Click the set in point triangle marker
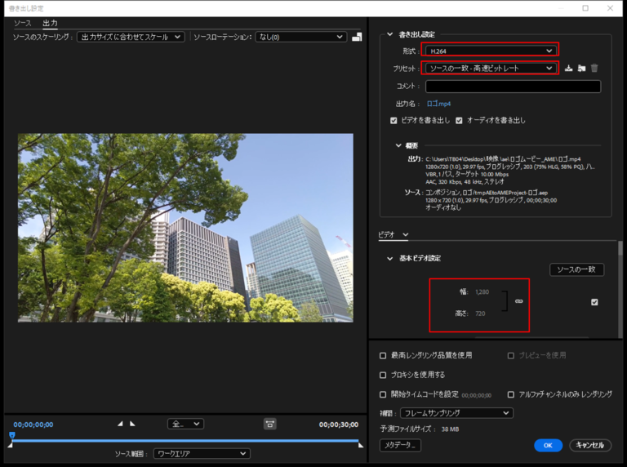Screen dimensions: 627x467 tap(121, 424)
